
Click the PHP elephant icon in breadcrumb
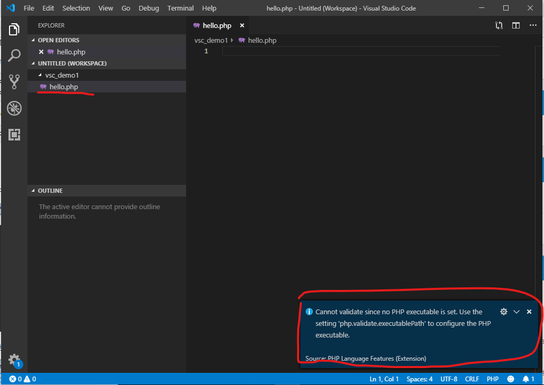tap(242, 40)
